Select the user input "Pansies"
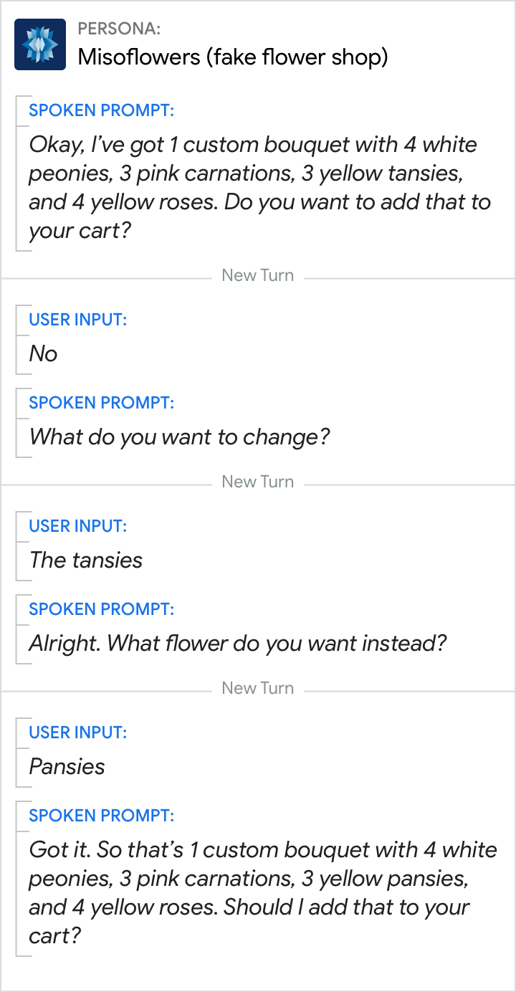This screenshot has height=992, width=516. click(67, 767)
